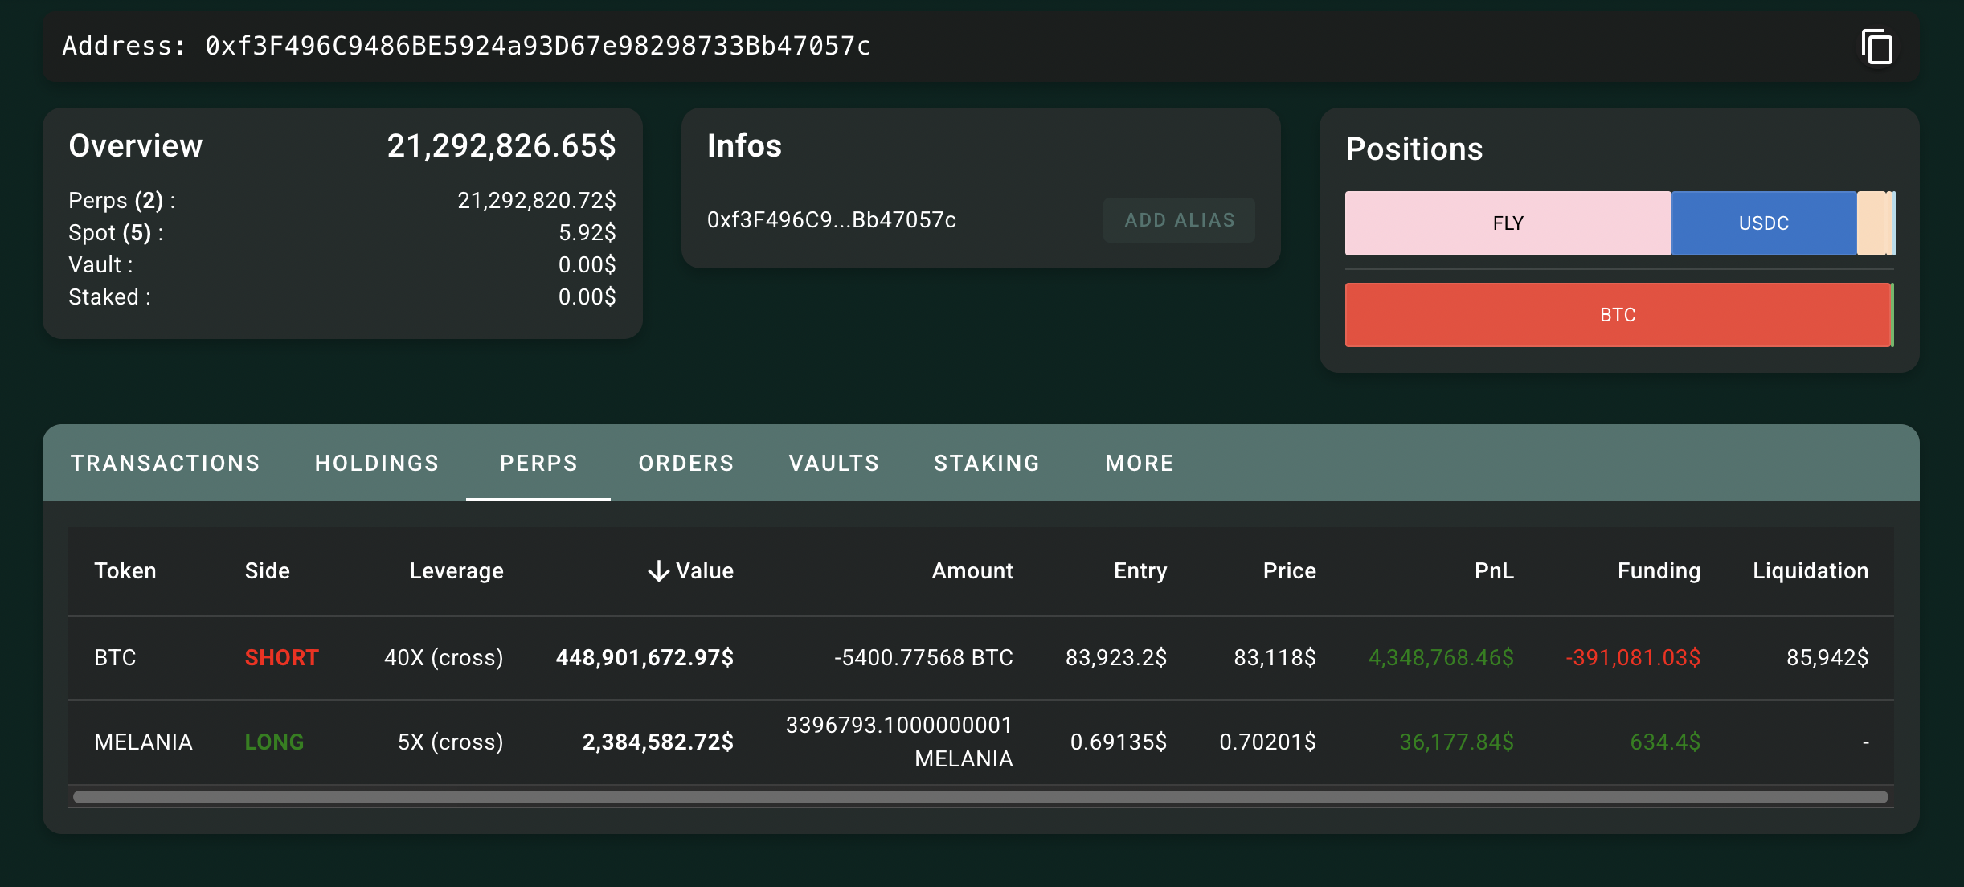This screenshot has width=1964, height=887.
Task: Click the horizontal scrollbar under the table
Action: [x=980, y=797]
